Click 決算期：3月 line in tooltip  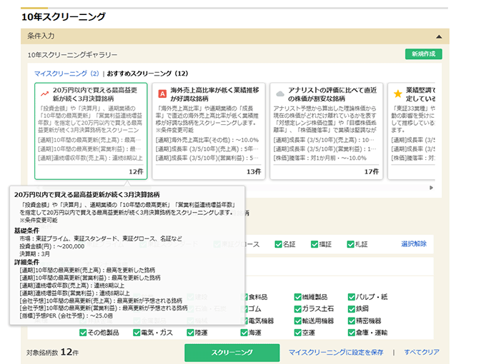35,254
